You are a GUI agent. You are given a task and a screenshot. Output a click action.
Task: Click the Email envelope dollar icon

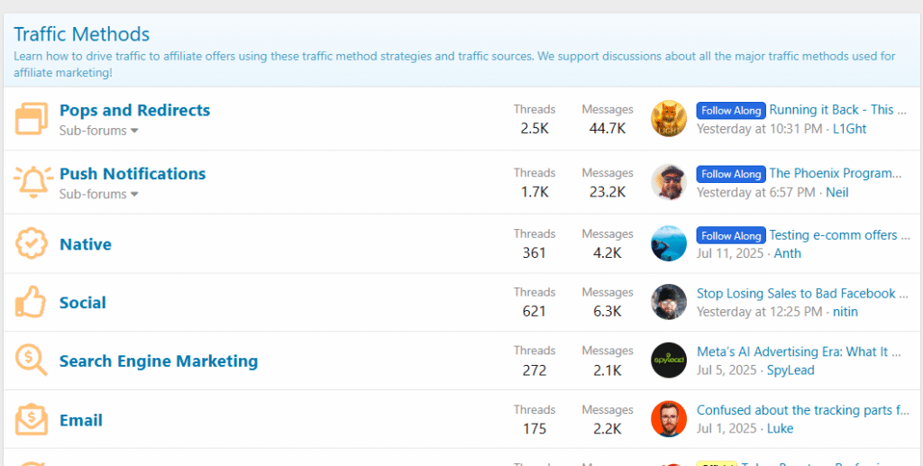tap(32, 419)
